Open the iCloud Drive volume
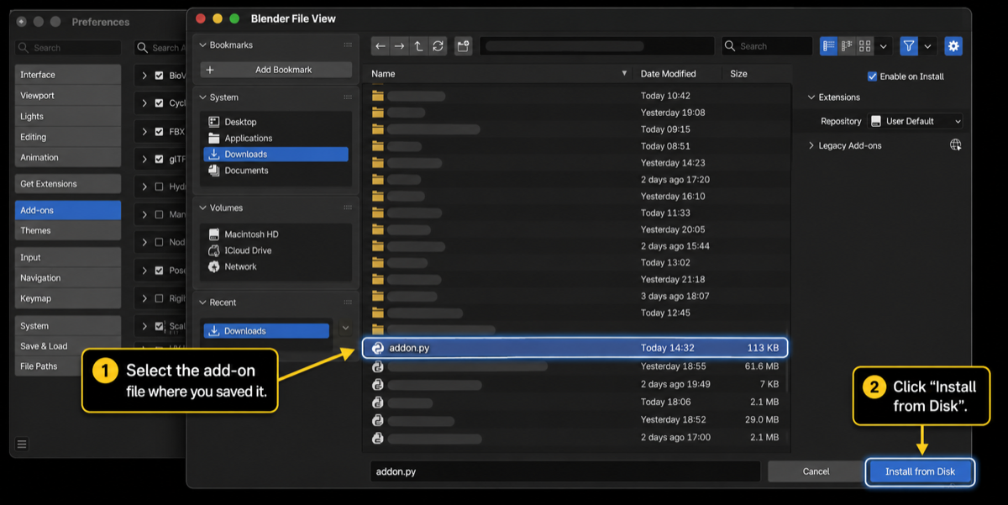The height and width of the screenshot is (505, 1008). [x=276, y=250]
